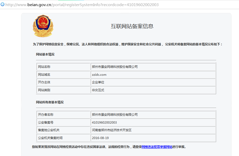Click the company name 郑州市景安网络科技股份有限公司
This screenshot has height=156, width=239.
point(114,67)
